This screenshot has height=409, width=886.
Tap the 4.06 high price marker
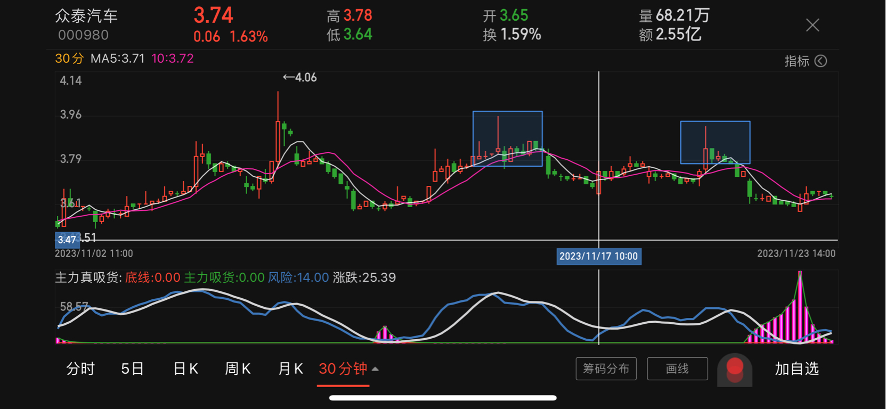pyautogui.click(x=299, y=78)
